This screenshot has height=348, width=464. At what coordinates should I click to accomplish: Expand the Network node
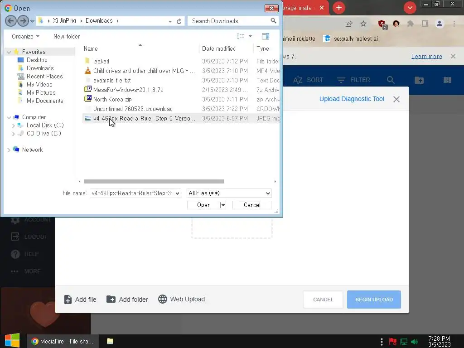9,150
